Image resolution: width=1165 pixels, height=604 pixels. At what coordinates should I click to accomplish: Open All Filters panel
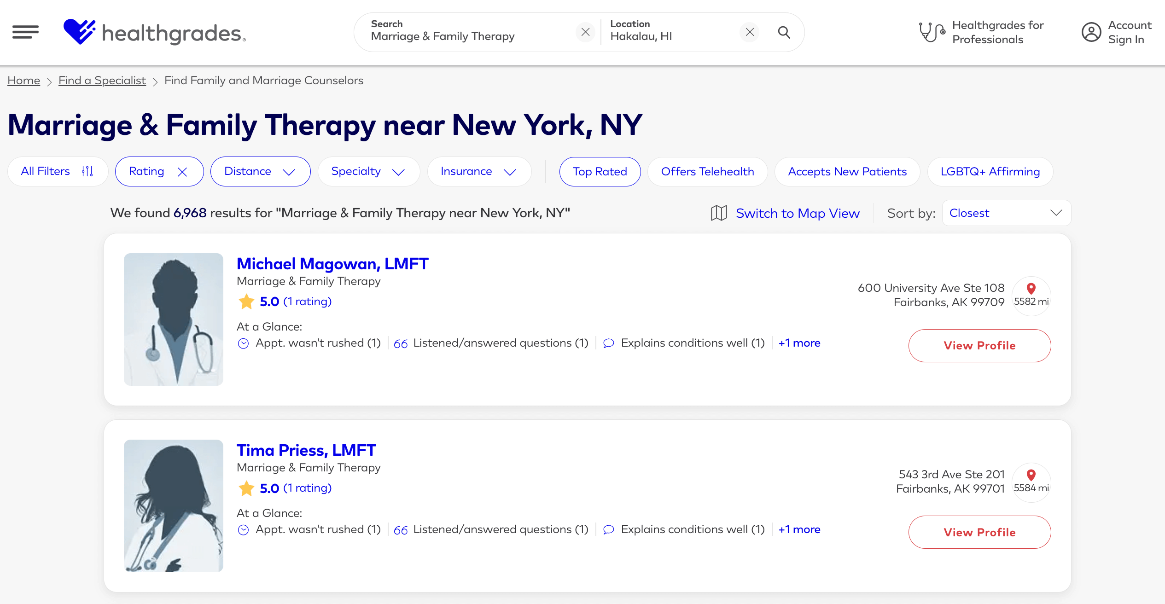click(58, 171)
